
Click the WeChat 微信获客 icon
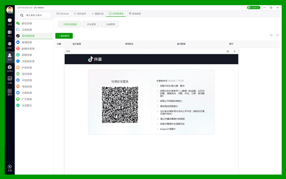click(18, 23)
